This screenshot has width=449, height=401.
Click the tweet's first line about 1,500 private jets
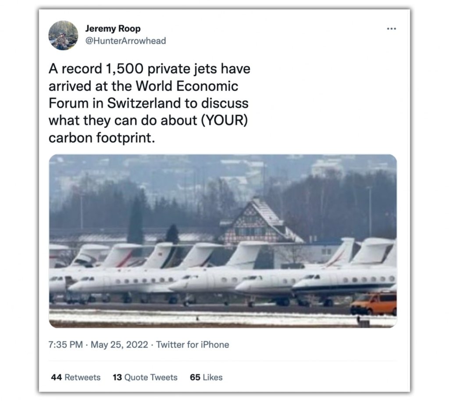pyautogui.click(x=150, y=70)
